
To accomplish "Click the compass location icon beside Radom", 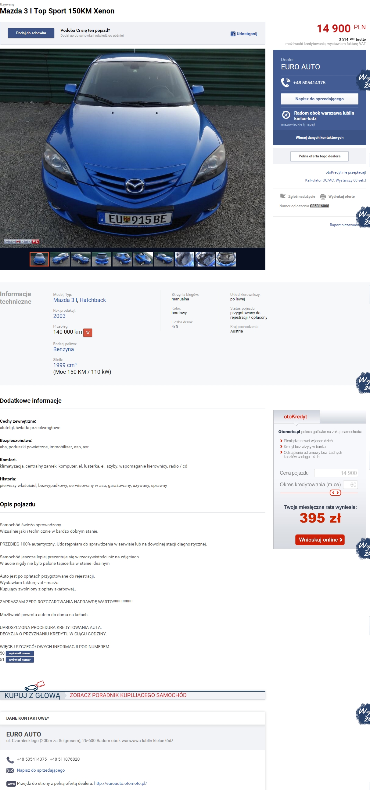I will (x=286, y=115).
